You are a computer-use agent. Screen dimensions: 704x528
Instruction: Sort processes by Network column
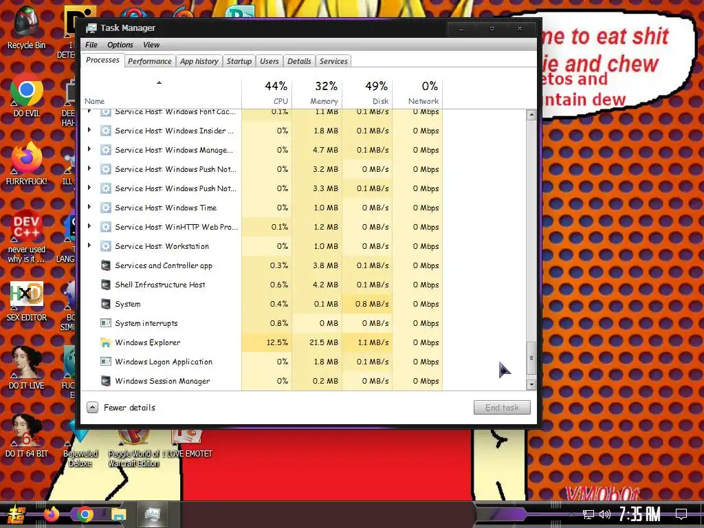[x=417, y=93]
